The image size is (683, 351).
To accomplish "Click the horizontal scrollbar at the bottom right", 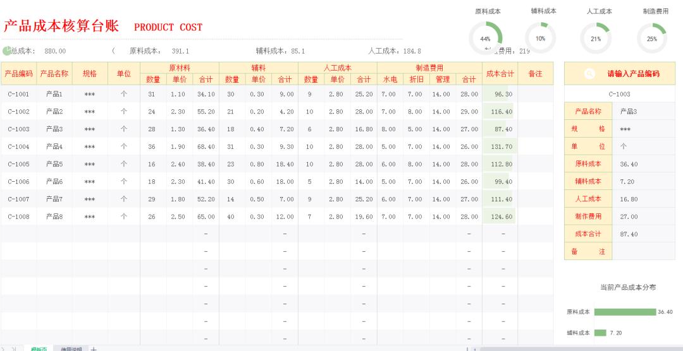I will (x=569, y=348).
